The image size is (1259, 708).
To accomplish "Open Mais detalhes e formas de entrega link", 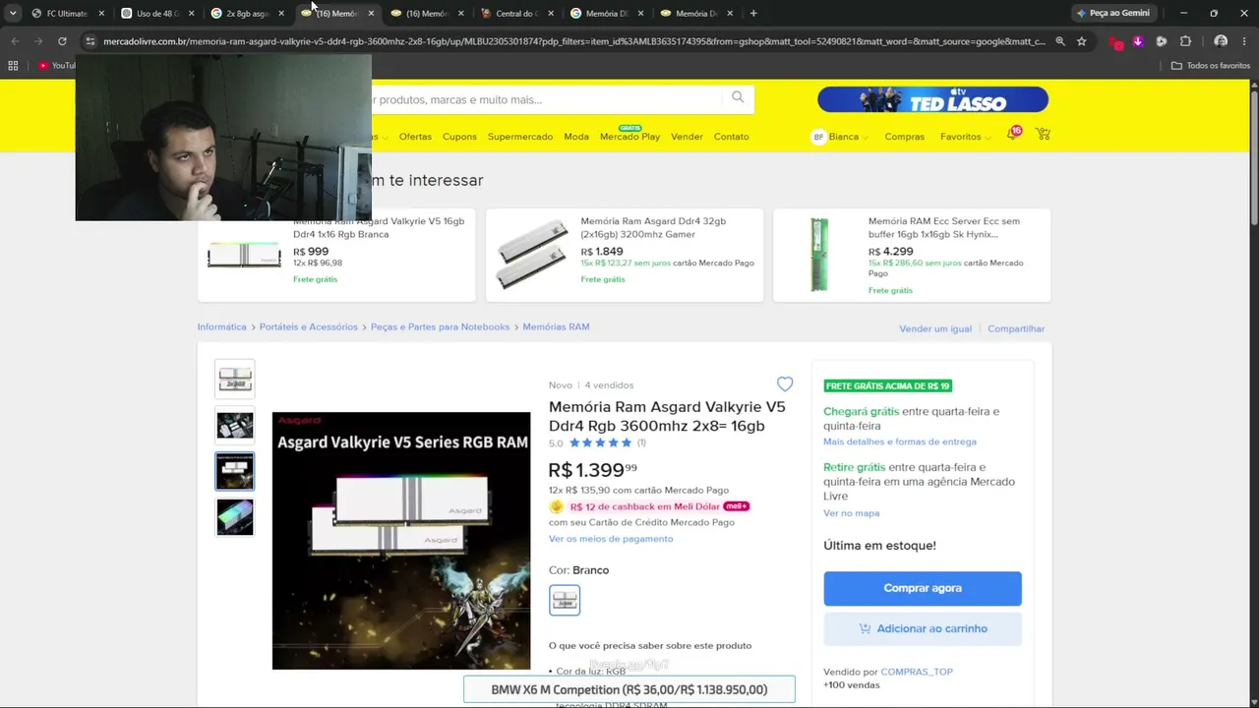I will (900, 442).
